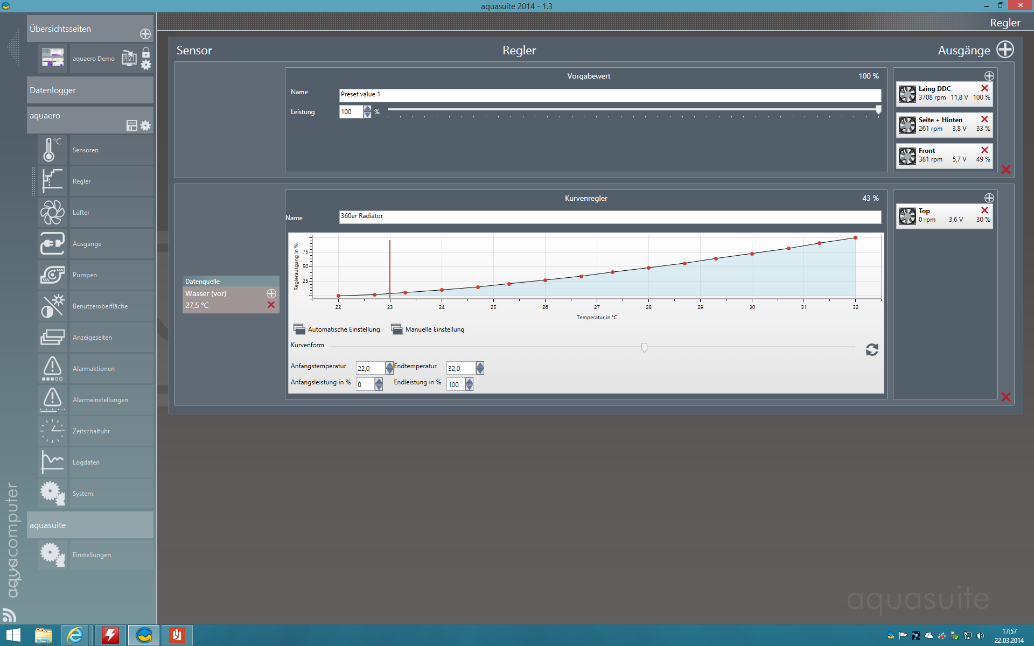The image size is (1034, 646).
Task: Add data source to Wasser (vor)
Action: (x=271, y=293)
